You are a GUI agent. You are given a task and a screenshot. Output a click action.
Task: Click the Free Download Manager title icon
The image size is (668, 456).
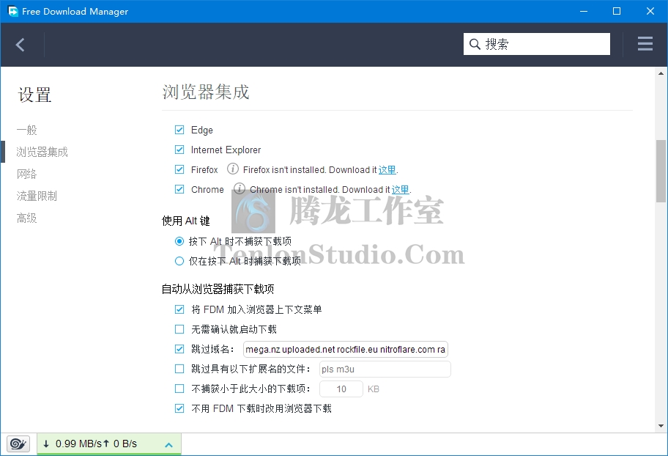(x=12, y=11)
